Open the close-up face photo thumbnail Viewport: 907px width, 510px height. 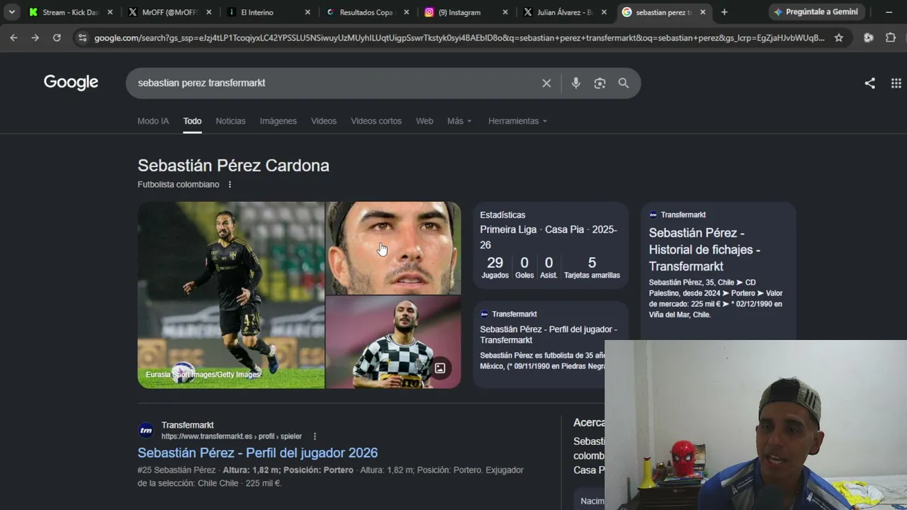[x=393, y=248]
